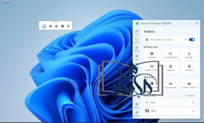204x123 pixels.
Task: Open Settings in PC Manager sidebar
Action: pyautogui.click(x=137, y=105)
